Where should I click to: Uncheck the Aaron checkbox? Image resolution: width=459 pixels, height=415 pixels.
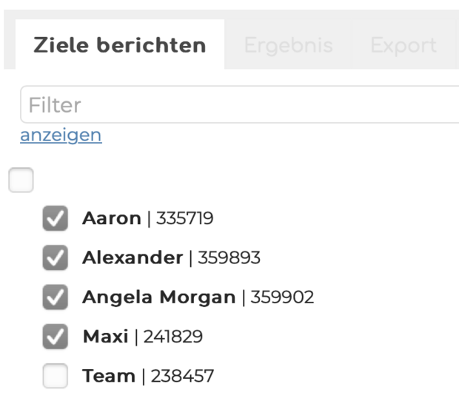pos(55,218)
